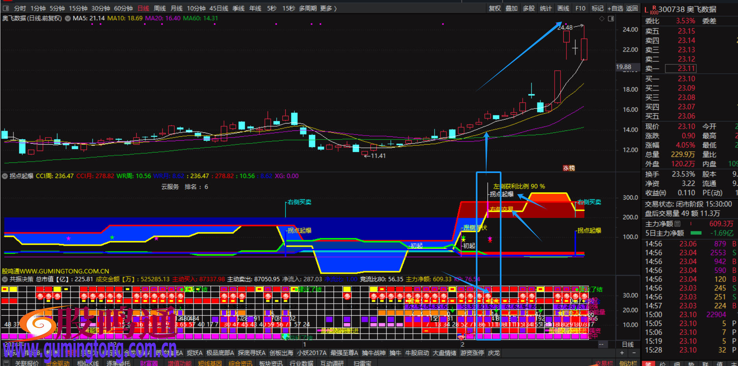Expand the MA indicator dropdown arrow
Viewport: 738px width, 366px height.
68,18
